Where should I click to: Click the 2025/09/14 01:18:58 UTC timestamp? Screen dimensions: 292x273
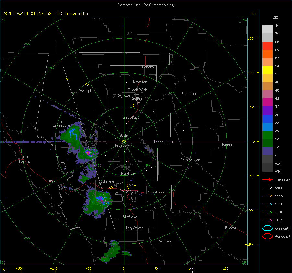[x=32, y=14]
